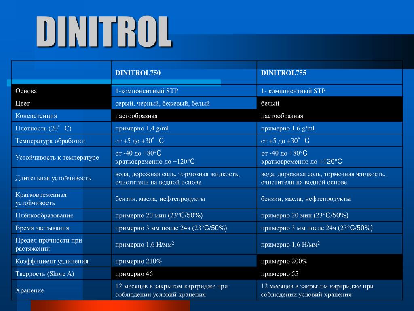This screenshot has height=311, width=414.
Task: Select 'бензин, масла, нефтепродукты' under DINITROL755
Action: click(306, 199)
